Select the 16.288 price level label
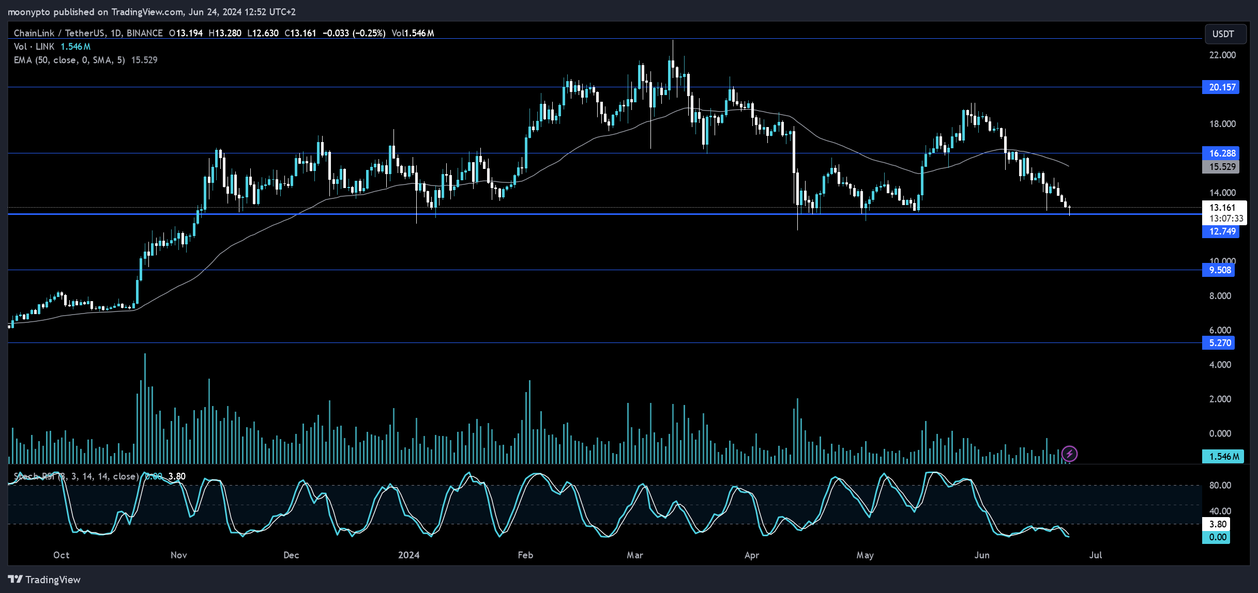This screenshot has height=593, width=1258. 1221,153
